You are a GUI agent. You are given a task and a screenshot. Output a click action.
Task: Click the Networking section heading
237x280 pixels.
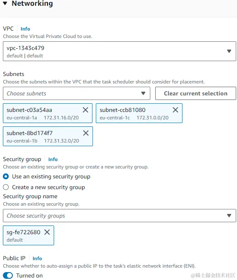coord(32,3)
